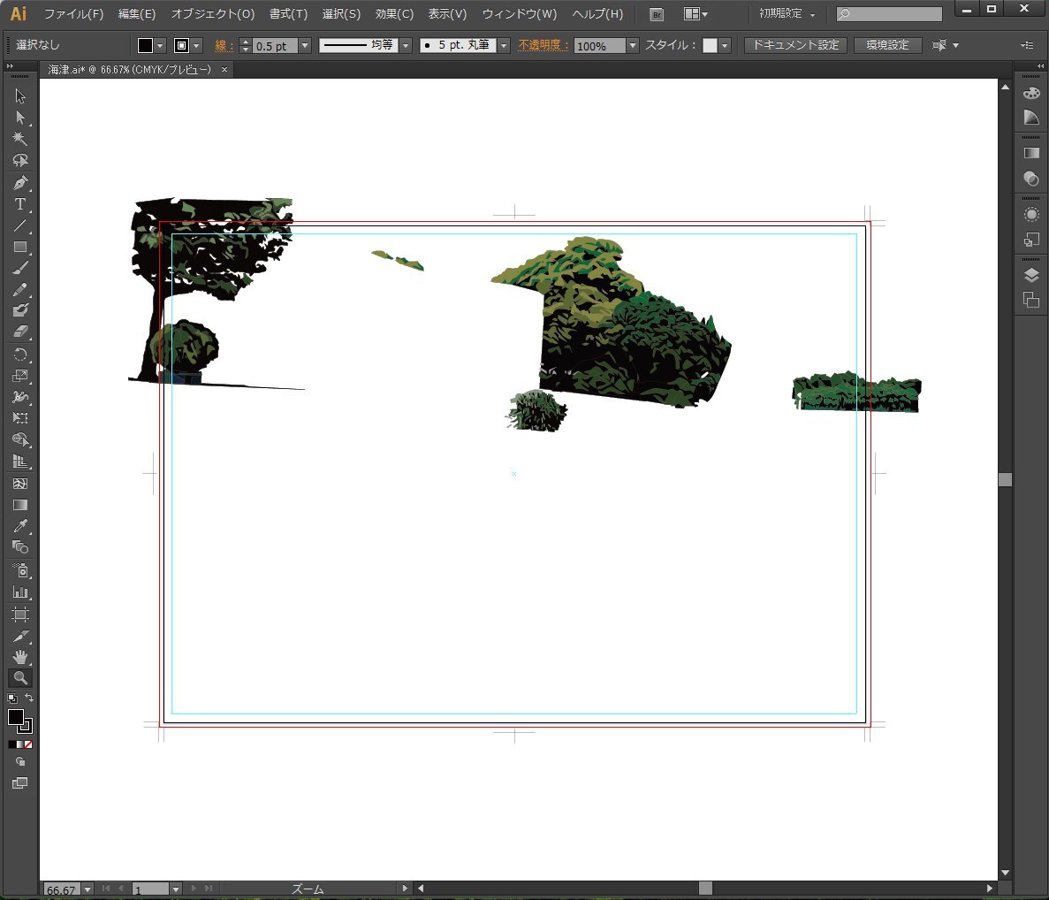Open the fill color dropdown
Viewport: 1049px width, 900px height.
(x=160, y=45)
